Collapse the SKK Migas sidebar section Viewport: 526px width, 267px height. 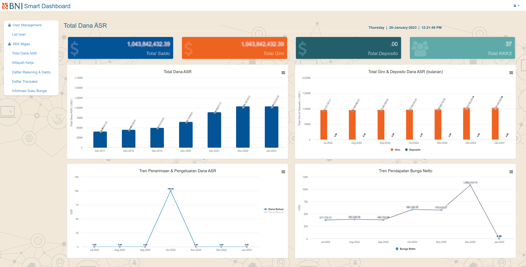tap(21, 44)
